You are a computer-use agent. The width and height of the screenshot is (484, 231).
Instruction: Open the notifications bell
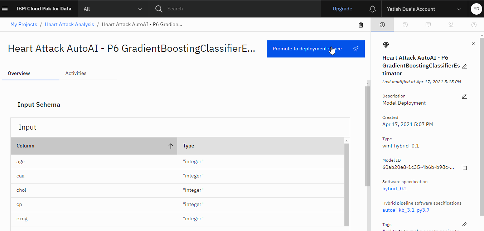tap(373, 9)
